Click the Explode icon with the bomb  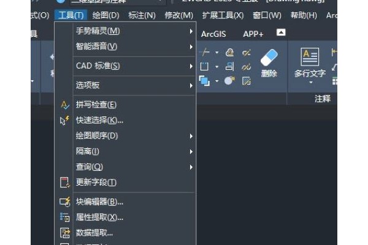point(229,81)
